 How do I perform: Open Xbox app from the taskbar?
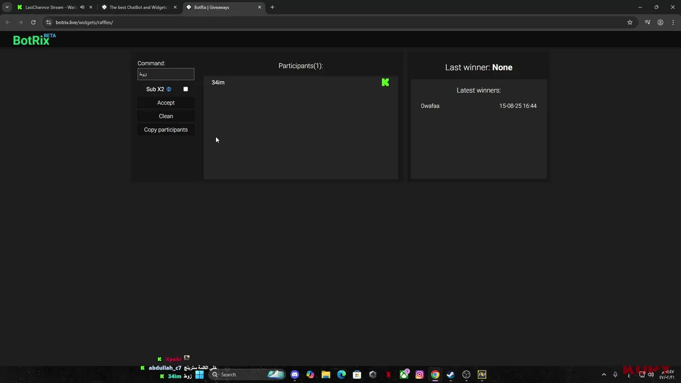pos(404,374)
